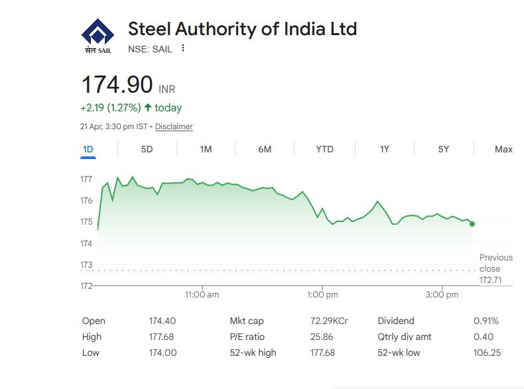Viewport: 524px width, 389px height.
Task: Select the Max time range tab
Action: click(x=503, y=149)
